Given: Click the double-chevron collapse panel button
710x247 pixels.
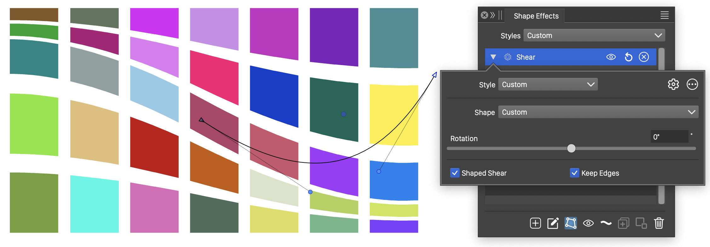Looking at the screenshot, I should [493, 15].
